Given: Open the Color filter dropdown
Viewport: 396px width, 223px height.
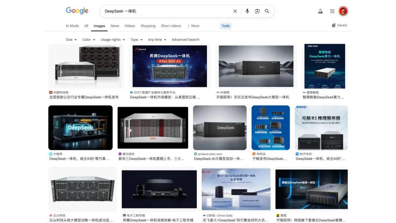Looking at the screenshot, I should 88,39.
